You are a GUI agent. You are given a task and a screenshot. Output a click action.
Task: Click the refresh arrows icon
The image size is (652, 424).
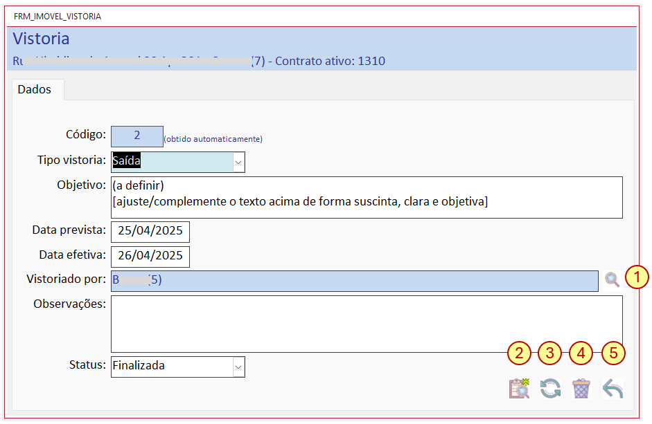(551, 389)
